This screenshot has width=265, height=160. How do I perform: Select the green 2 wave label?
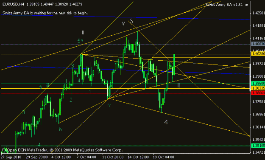71,100
